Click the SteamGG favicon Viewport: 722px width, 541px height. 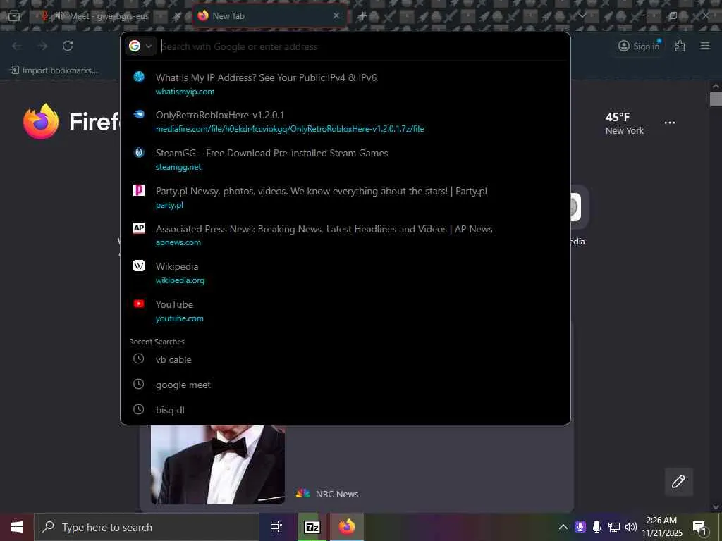click(x=139, y=152)
